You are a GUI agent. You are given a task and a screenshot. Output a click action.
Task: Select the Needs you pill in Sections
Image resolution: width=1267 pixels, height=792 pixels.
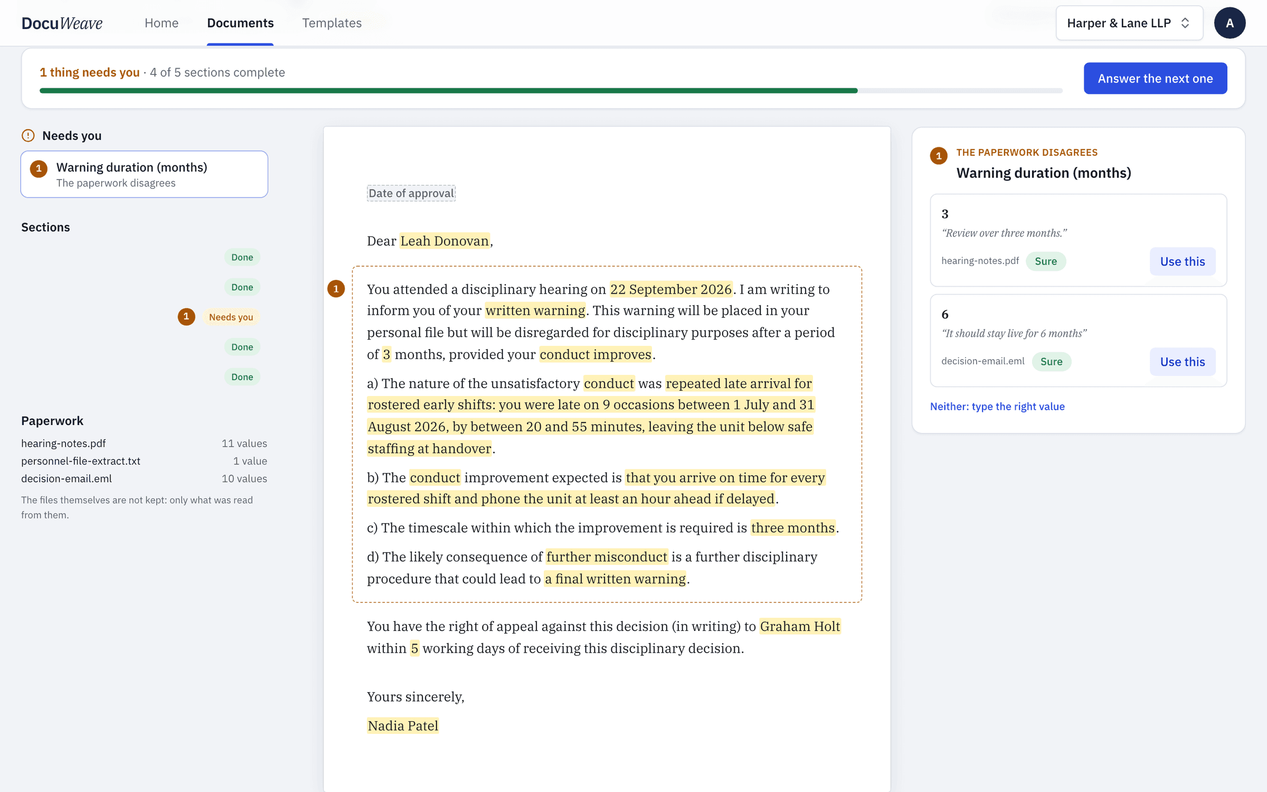click(x=231, y=317)
